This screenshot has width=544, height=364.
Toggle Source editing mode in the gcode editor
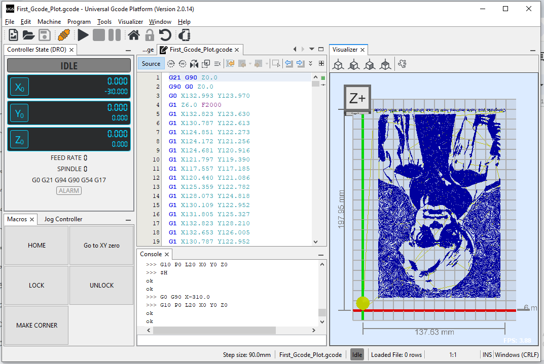point(151,64)
